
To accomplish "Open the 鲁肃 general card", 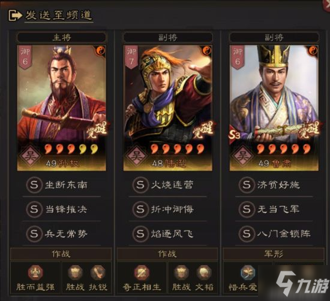I will tap(274, 108).
